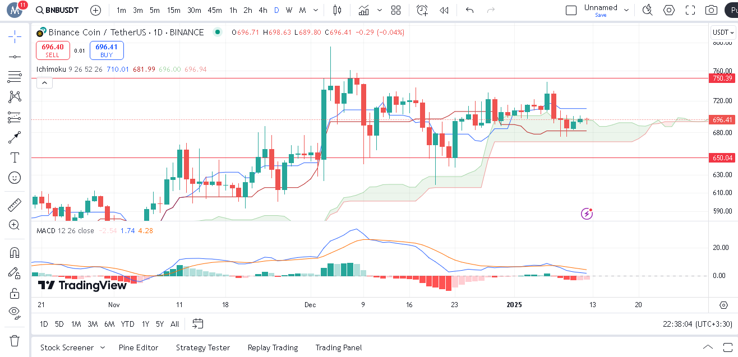Create an alert with the clock icon
Viewport: 738px width, 357px height.
(x=422, y=10)
